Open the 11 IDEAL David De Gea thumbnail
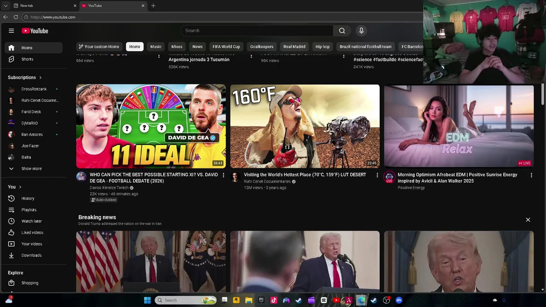The width and height of the screenshot is (546, 307). 151,126
